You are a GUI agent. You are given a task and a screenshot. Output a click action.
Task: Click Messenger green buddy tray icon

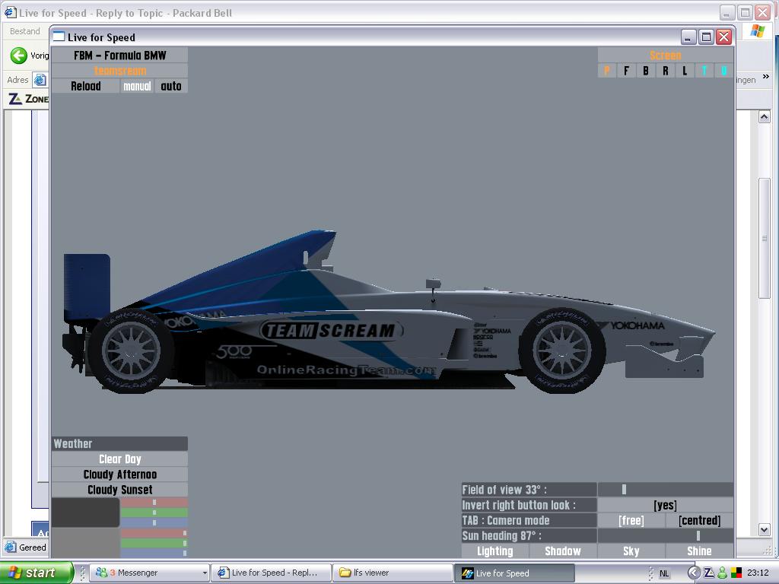[723, 573]
